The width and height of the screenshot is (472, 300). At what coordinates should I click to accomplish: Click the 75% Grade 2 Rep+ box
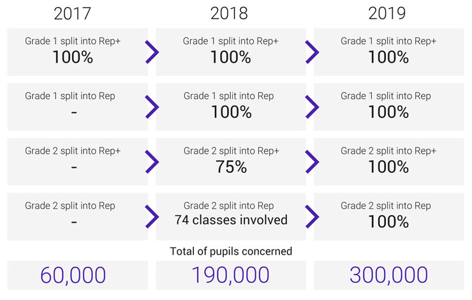(x=231, y=161)
